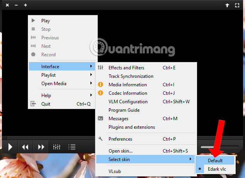Click the Quit exit icon
245x178 pixels.
coord(33,104)
